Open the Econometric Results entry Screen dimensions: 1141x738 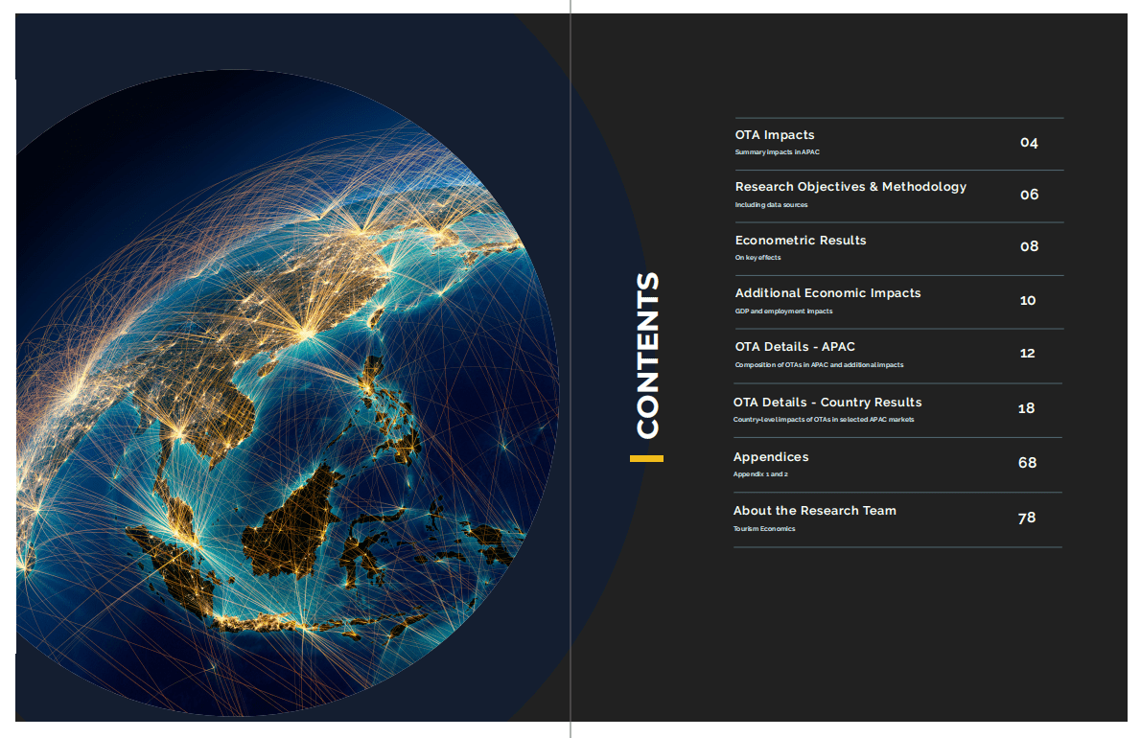[801, 241]
